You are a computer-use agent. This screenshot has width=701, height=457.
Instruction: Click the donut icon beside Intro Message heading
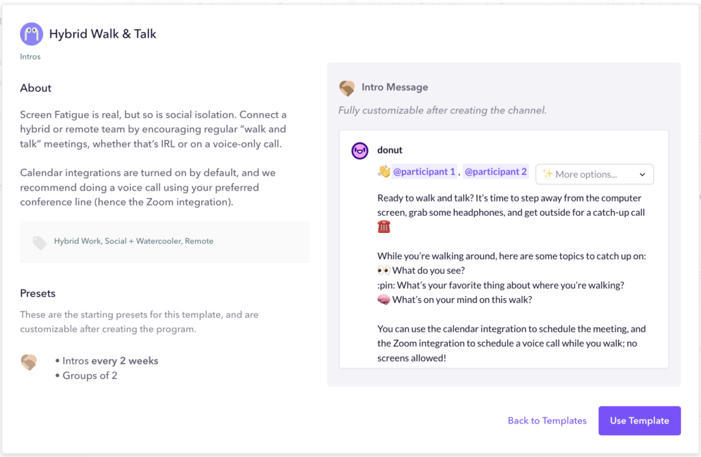[347, 88]
